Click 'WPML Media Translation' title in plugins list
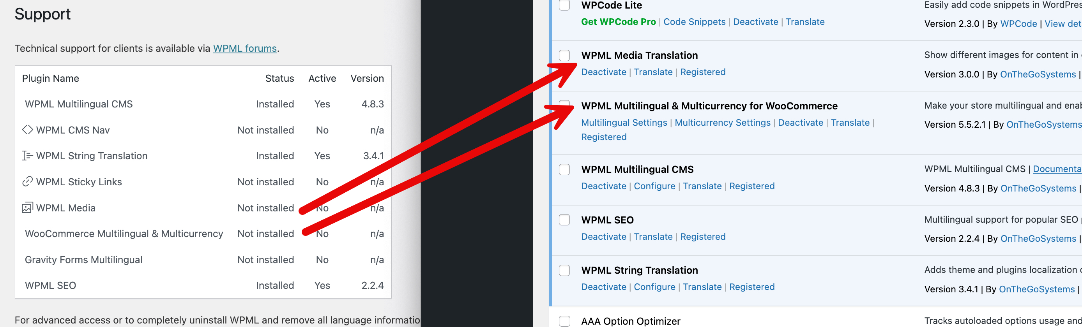The height and width of the screenshot is (327, 1082). [639, 55]
